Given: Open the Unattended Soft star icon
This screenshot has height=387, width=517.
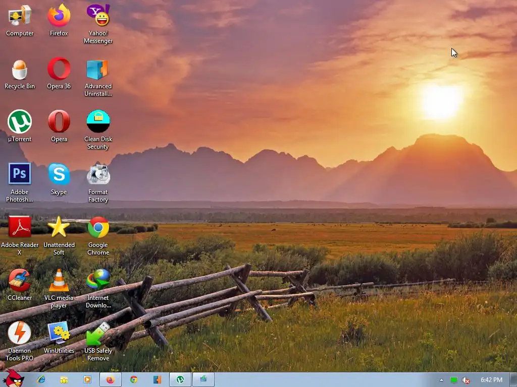Looking at the screenshot, I should tap(59, 236).
